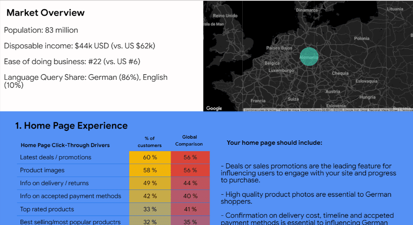
Task: Open the map data attribution link
Action: (x=339, y=110)
